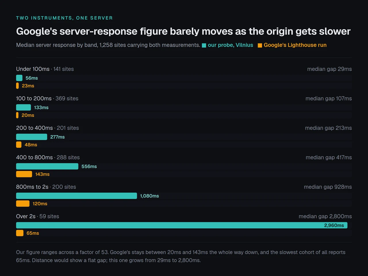Click the teal legend swatch for our probe
This screenshot has height=276, width=368.
(204, 45)
